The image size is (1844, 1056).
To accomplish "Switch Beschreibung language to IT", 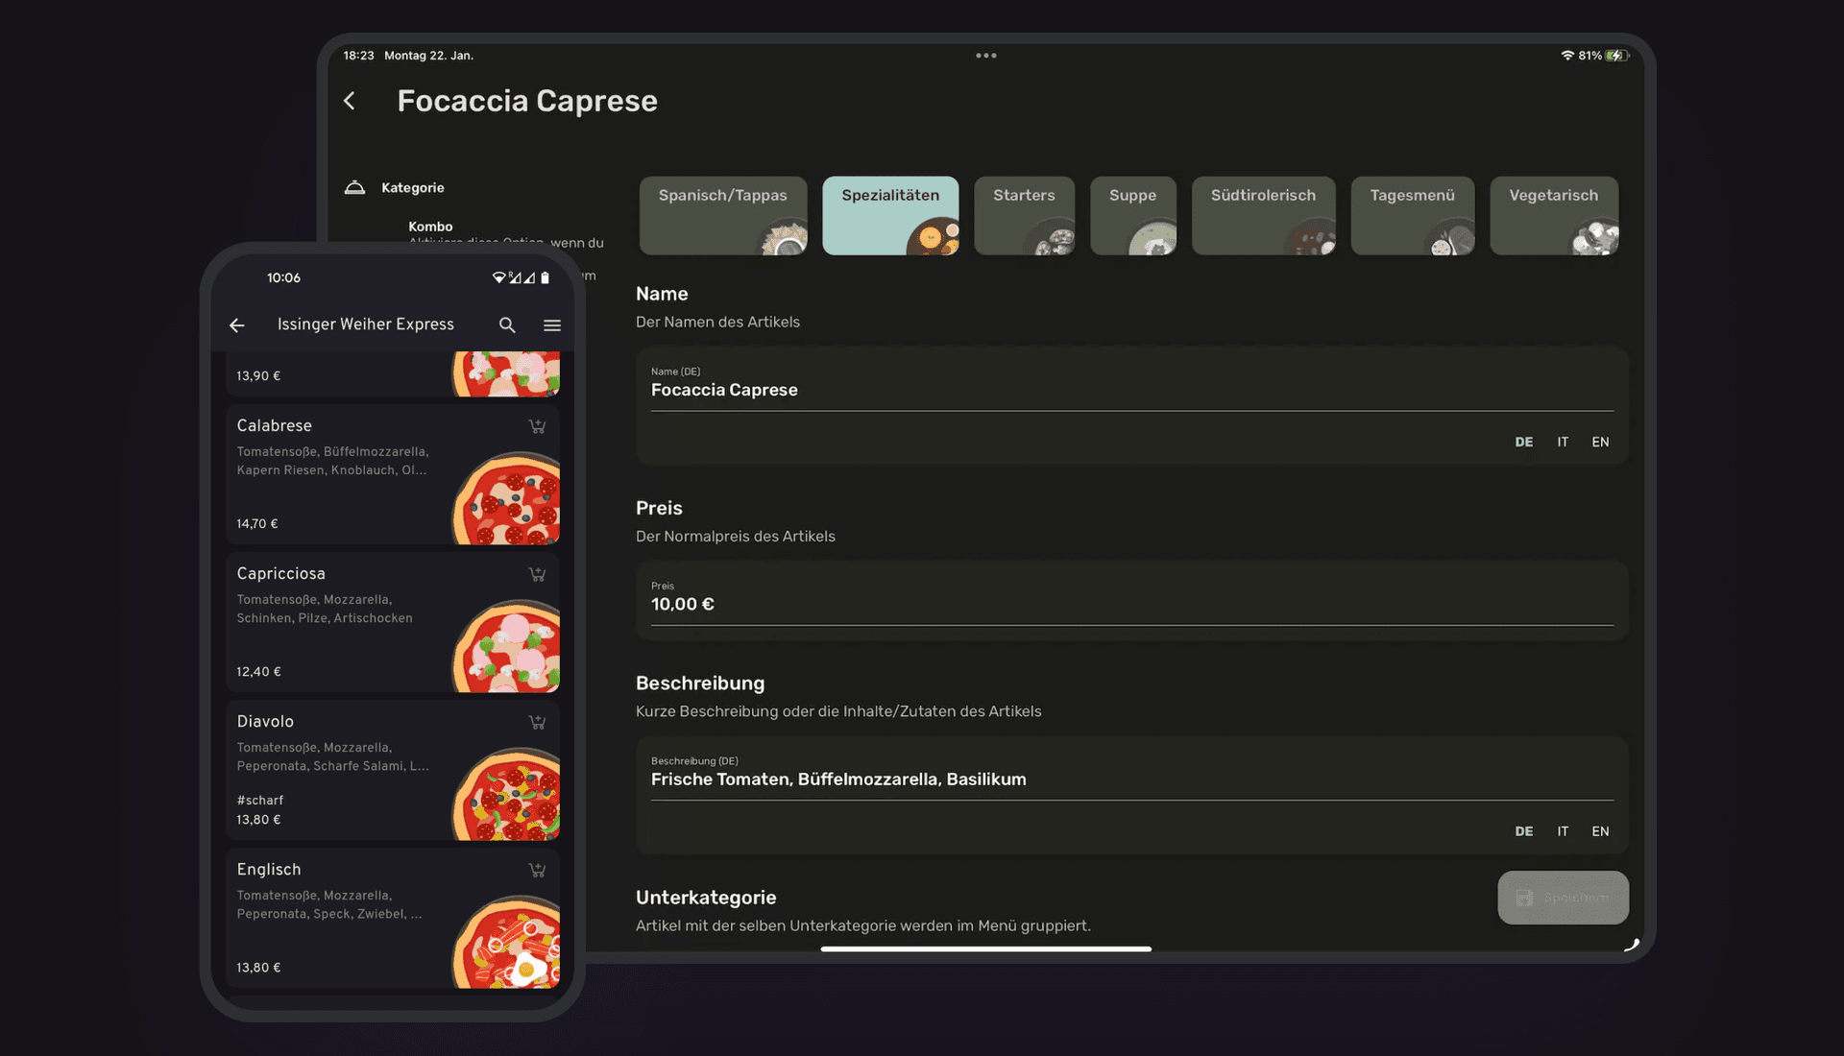I will point(1563,831).
